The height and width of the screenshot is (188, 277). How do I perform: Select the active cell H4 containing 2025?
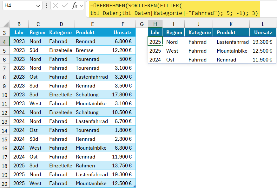tap(155, 42)
